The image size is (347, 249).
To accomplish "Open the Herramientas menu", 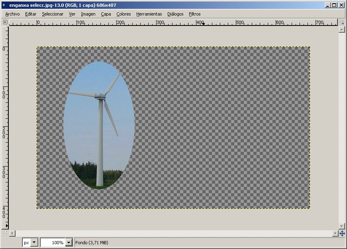I will tap(149, 14).
